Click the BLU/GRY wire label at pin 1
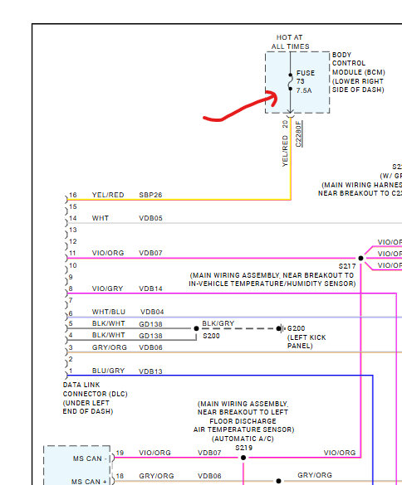This screenshot has width=402, height=485. click(108, 371)
